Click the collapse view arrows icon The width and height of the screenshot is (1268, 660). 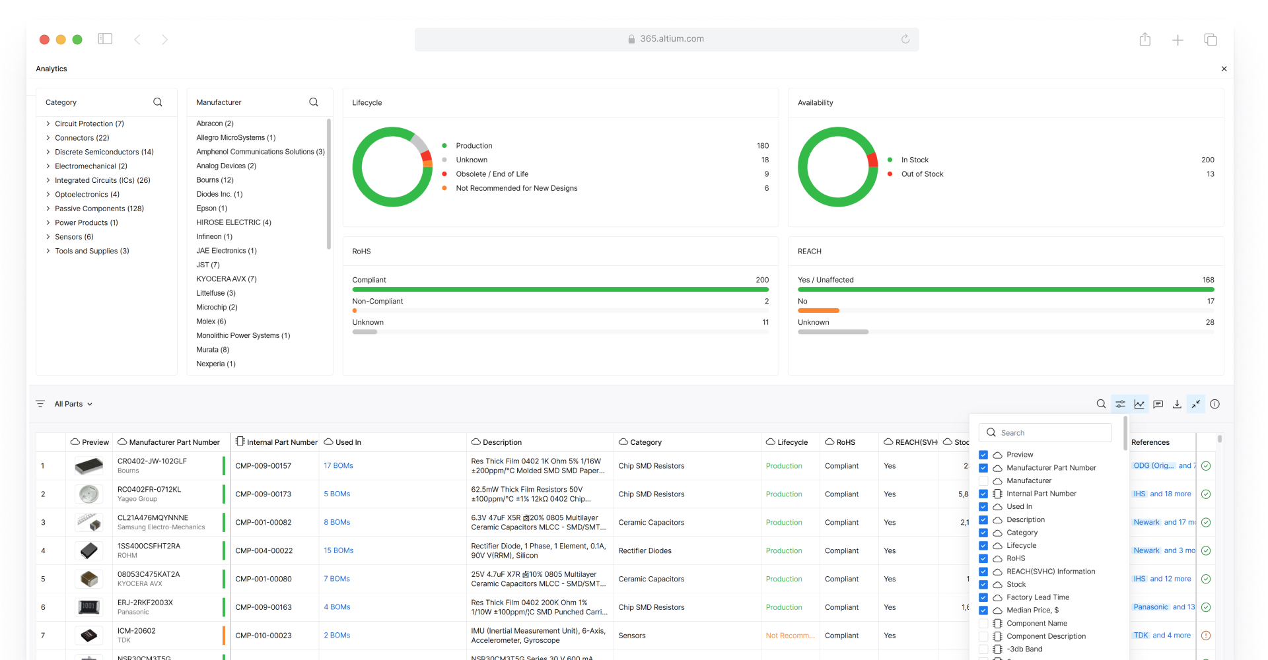[x=1196, y=404]
